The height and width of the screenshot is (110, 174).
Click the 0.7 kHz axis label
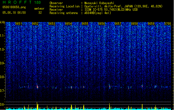pos(2,91)
